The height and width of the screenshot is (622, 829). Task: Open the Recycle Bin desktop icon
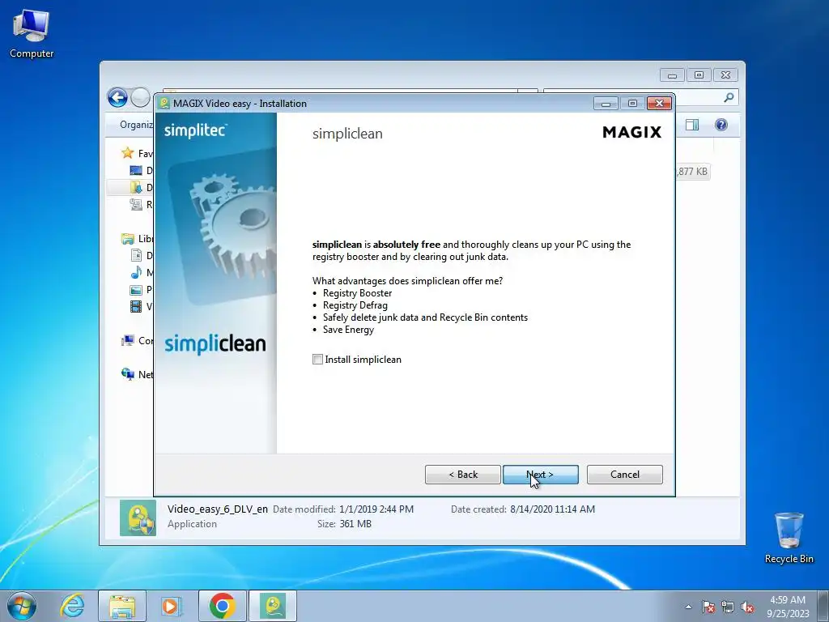coord(789,538)
